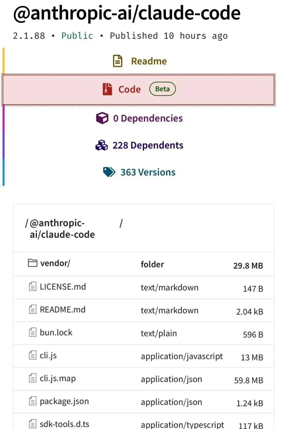Click the Versions tags icon
Image resolution: width=282 pixels, height=429 pixels.
pyautogui.click(x=109, y=172)
